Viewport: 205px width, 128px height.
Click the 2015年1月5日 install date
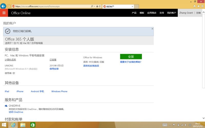(x=56, y=66)
